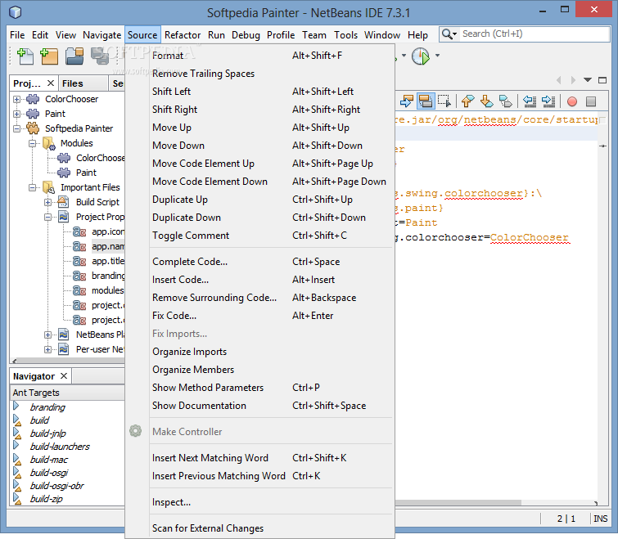Open the Refactor menu
This screenshot has height=539, width=618.
pos(183,35)
